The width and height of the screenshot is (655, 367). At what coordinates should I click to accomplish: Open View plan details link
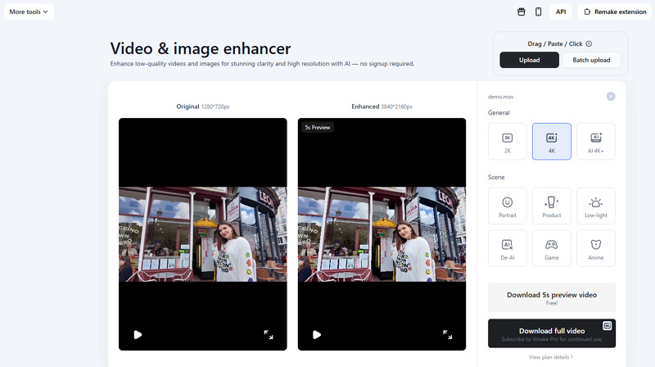point(551,357)
